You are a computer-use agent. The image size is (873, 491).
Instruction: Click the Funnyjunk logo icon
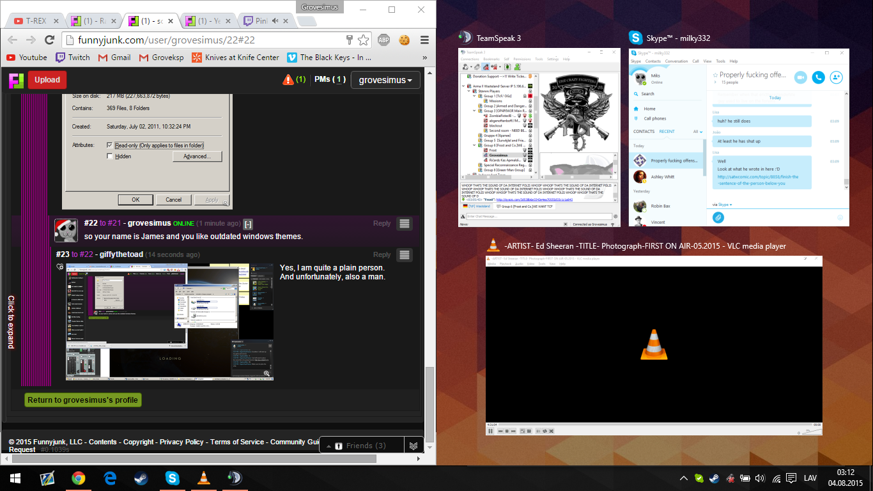point(16,80)
